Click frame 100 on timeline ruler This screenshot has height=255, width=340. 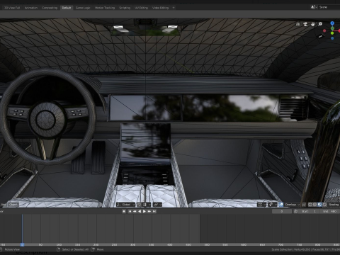59,245
